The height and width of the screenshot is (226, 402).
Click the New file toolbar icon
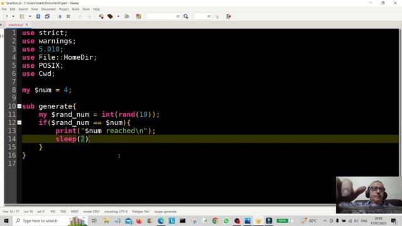(x=6, y=16)
